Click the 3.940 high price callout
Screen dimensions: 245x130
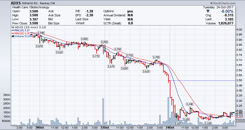pyautogui.click(x=41, y=33)
